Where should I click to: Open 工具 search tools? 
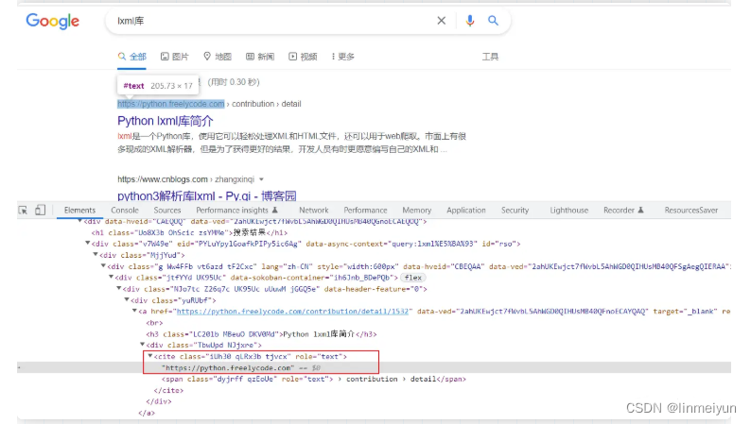tap(490, 57)
